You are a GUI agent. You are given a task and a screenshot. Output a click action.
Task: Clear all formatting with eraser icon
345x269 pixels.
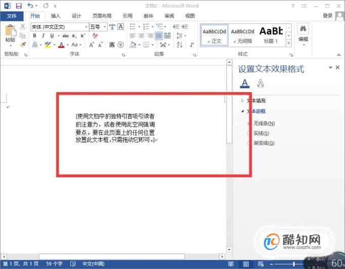(95, 35)
